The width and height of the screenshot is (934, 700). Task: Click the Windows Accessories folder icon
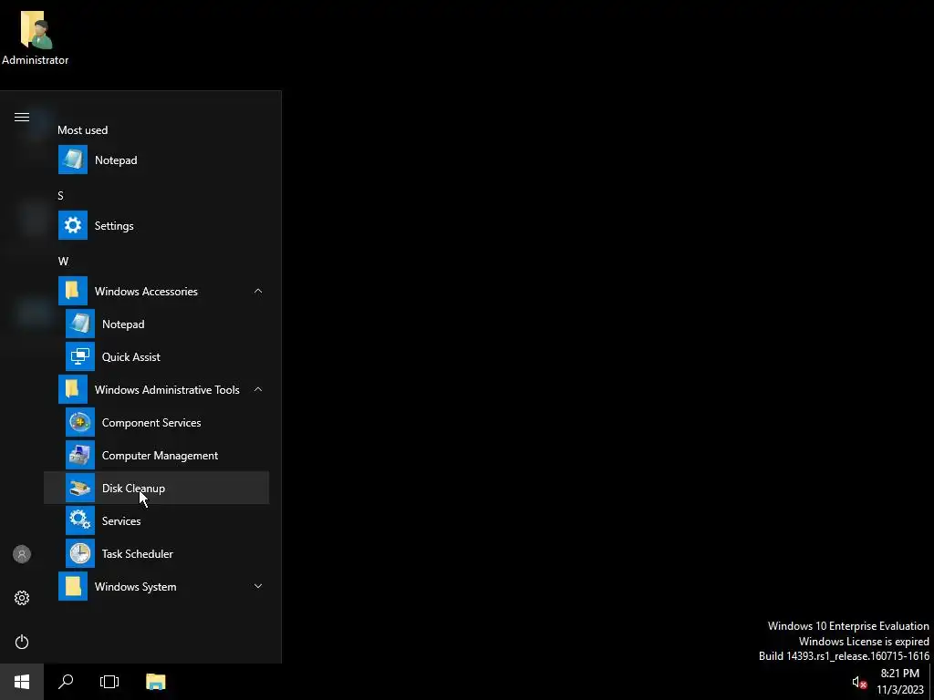(x=73, y=291)
